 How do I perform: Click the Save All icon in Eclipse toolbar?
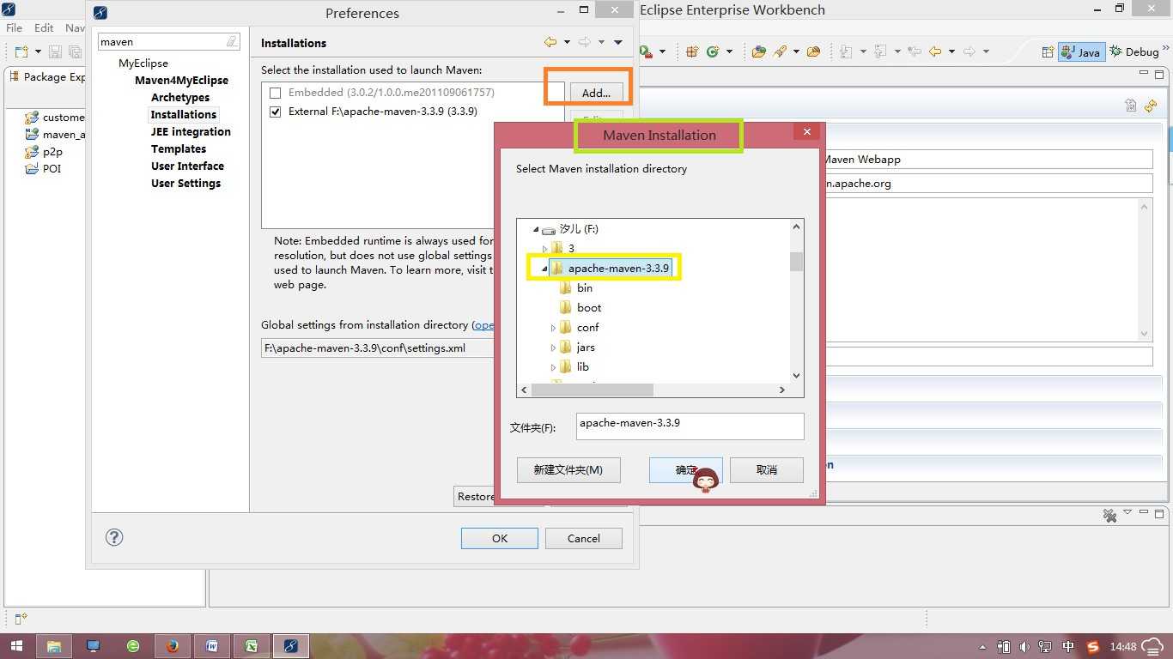coord(75,51)
